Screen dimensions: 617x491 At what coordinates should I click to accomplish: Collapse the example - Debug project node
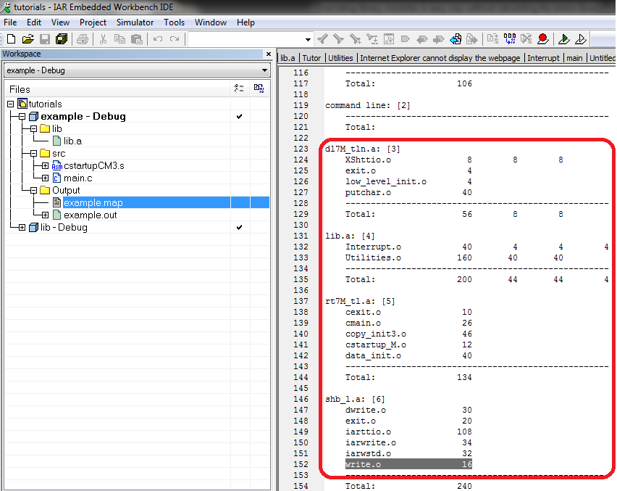coord(22,116)
